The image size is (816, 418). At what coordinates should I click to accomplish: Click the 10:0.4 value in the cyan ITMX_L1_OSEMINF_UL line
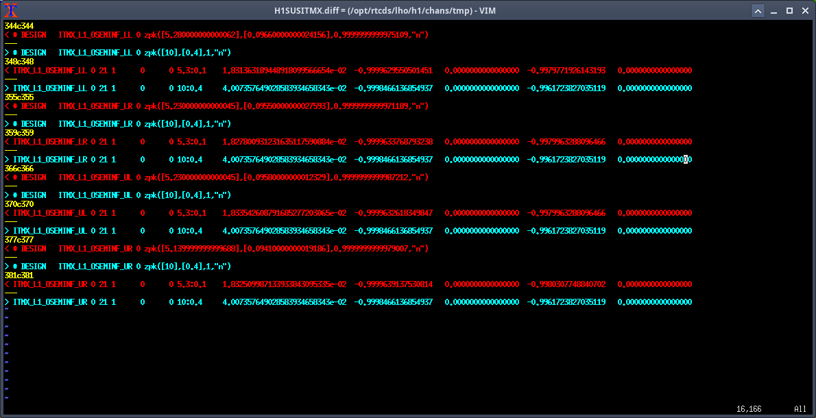pos(190,231)
